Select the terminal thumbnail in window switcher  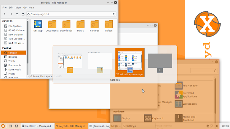[x=160, y=63]
